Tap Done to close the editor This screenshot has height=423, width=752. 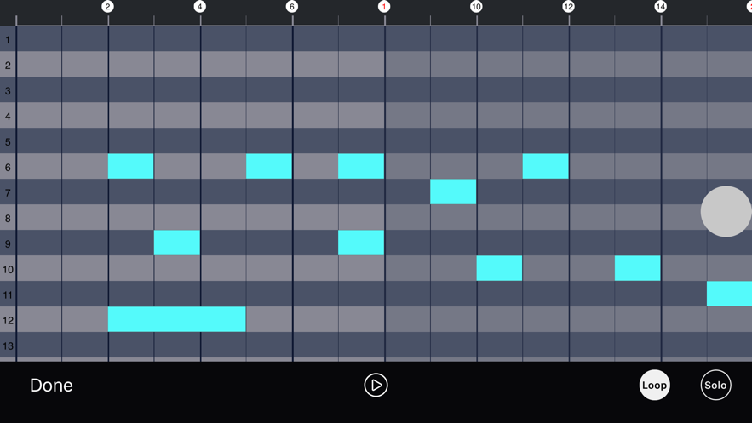point(51,386)
